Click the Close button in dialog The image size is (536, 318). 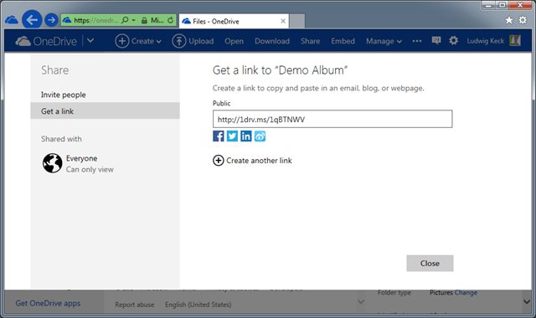(430, 264)
